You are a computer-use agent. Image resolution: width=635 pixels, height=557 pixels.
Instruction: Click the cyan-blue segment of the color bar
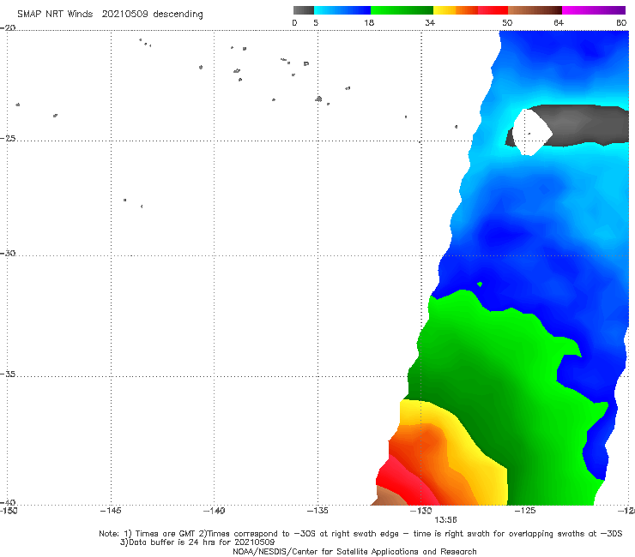342,10
